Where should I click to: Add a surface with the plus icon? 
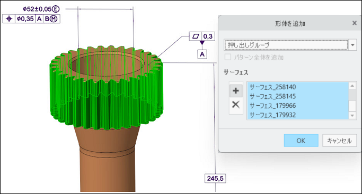pyautogui.click(x=236, y=91)
